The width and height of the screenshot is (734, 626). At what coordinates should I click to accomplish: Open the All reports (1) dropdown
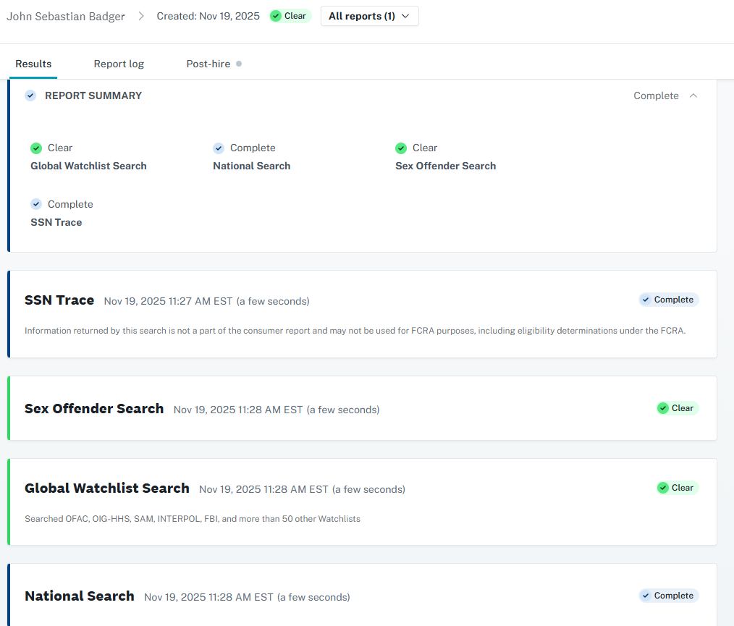pos(369,16)
